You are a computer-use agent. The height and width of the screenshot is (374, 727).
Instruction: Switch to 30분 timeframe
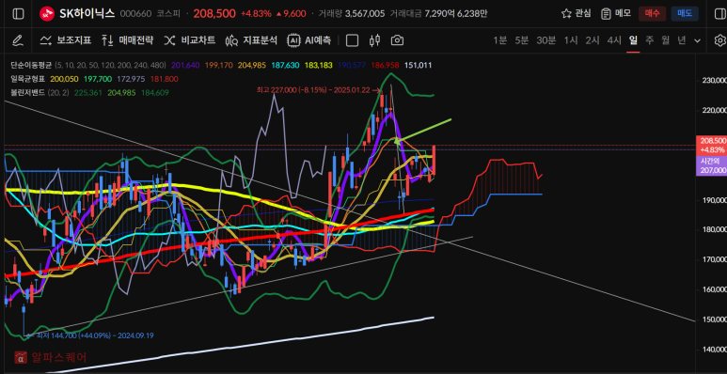click(545, 40)
